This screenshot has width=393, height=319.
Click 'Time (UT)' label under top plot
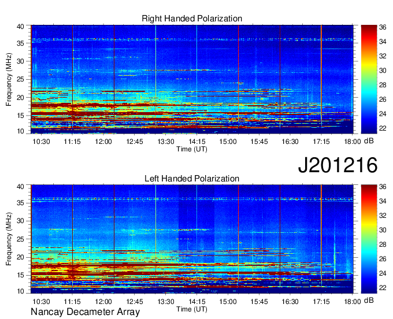192,149
